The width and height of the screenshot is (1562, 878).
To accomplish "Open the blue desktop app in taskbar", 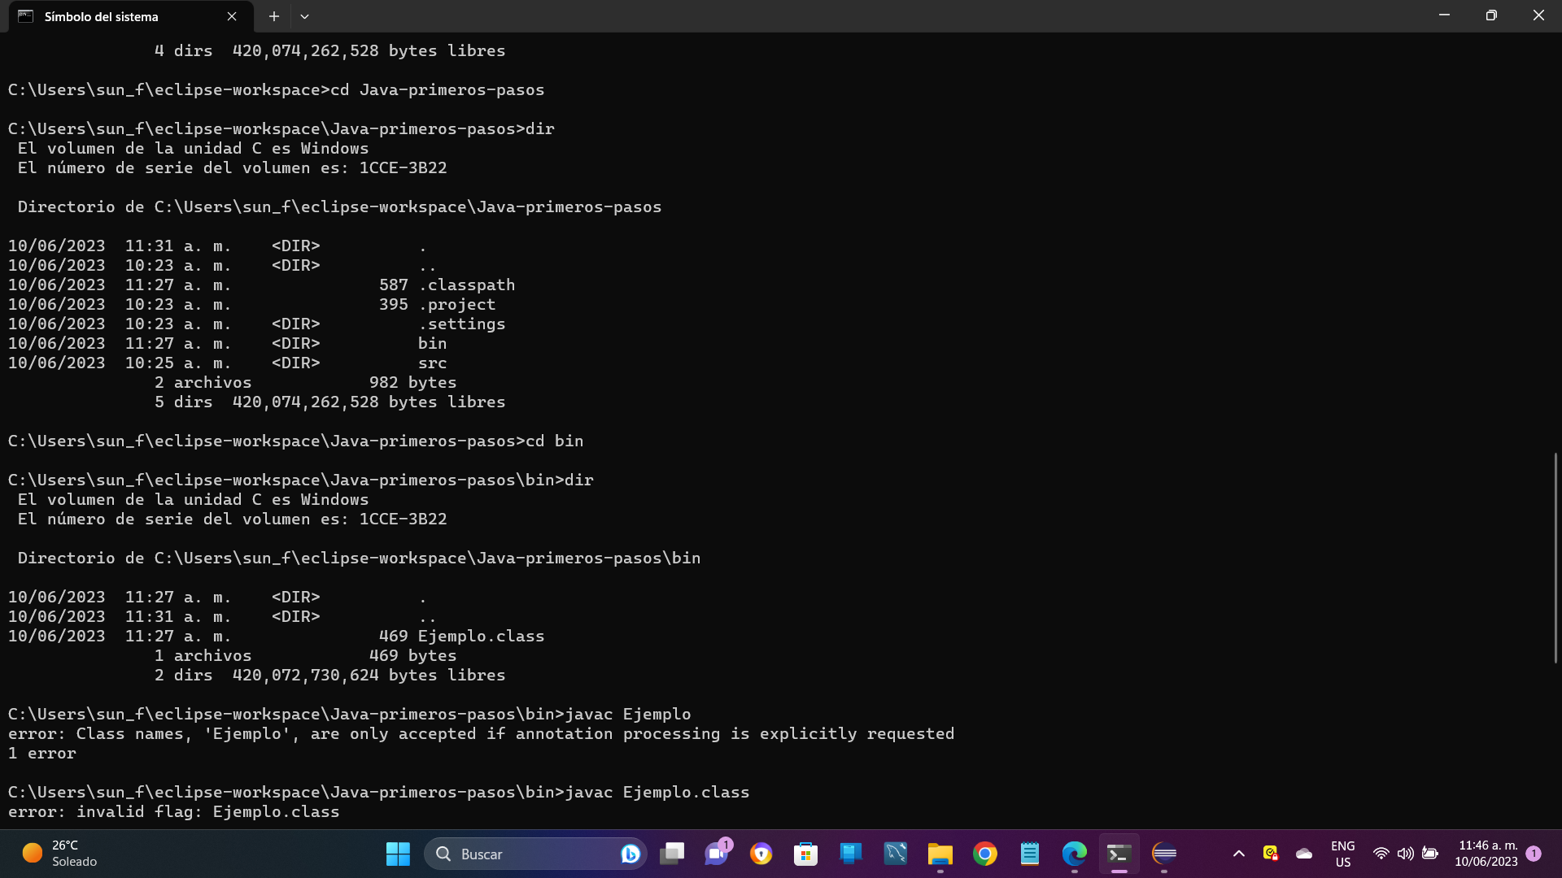I will pyautogui.click(x=851, y=854).
